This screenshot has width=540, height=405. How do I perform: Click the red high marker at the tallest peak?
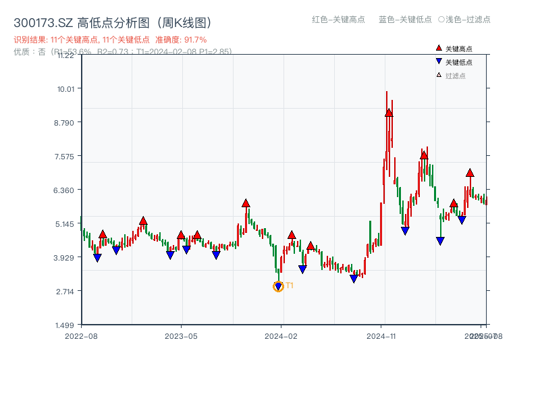389,113
